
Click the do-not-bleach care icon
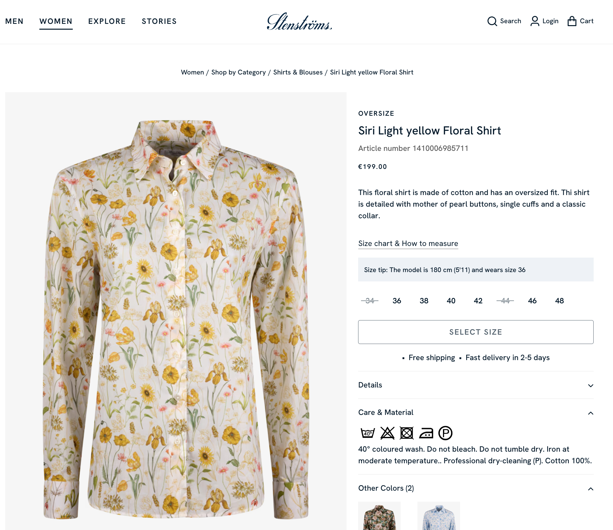pos(387,433)
